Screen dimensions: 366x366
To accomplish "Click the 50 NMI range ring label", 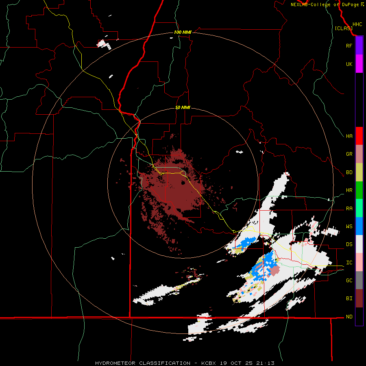I will point(183,107).
